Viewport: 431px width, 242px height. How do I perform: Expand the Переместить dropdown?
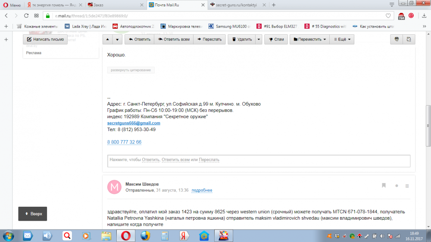click(309, 39)
